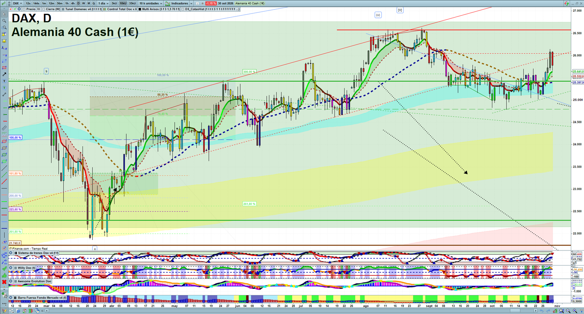Viewport: 584px width, 314px height.
Task: Click the red X delete icon
Action: click(4, 282)
